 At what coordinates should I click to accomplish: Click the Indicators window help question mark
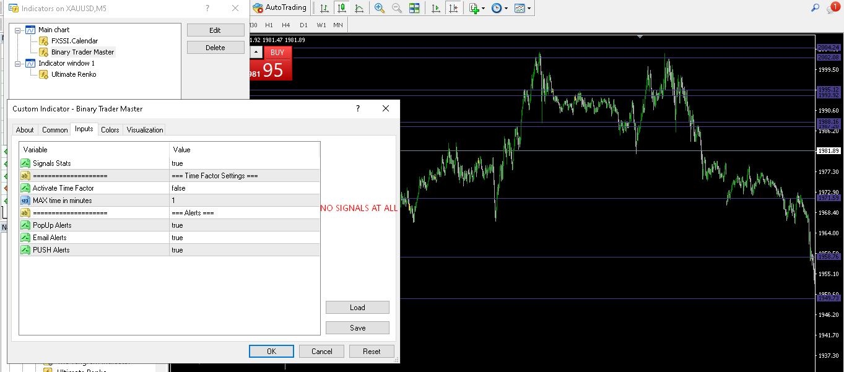pos(206,8)
